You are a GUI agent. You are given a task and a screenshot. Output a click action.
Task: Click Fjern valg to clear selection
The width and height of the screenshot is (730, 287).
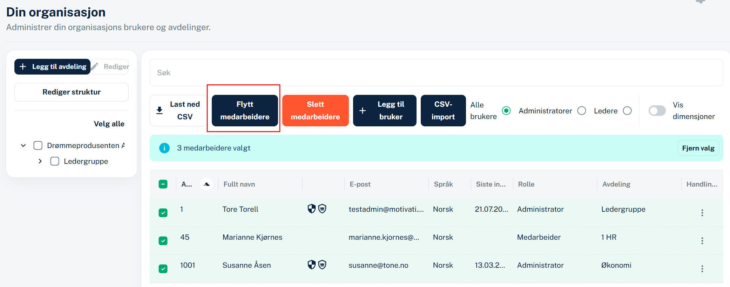(698, 148)
